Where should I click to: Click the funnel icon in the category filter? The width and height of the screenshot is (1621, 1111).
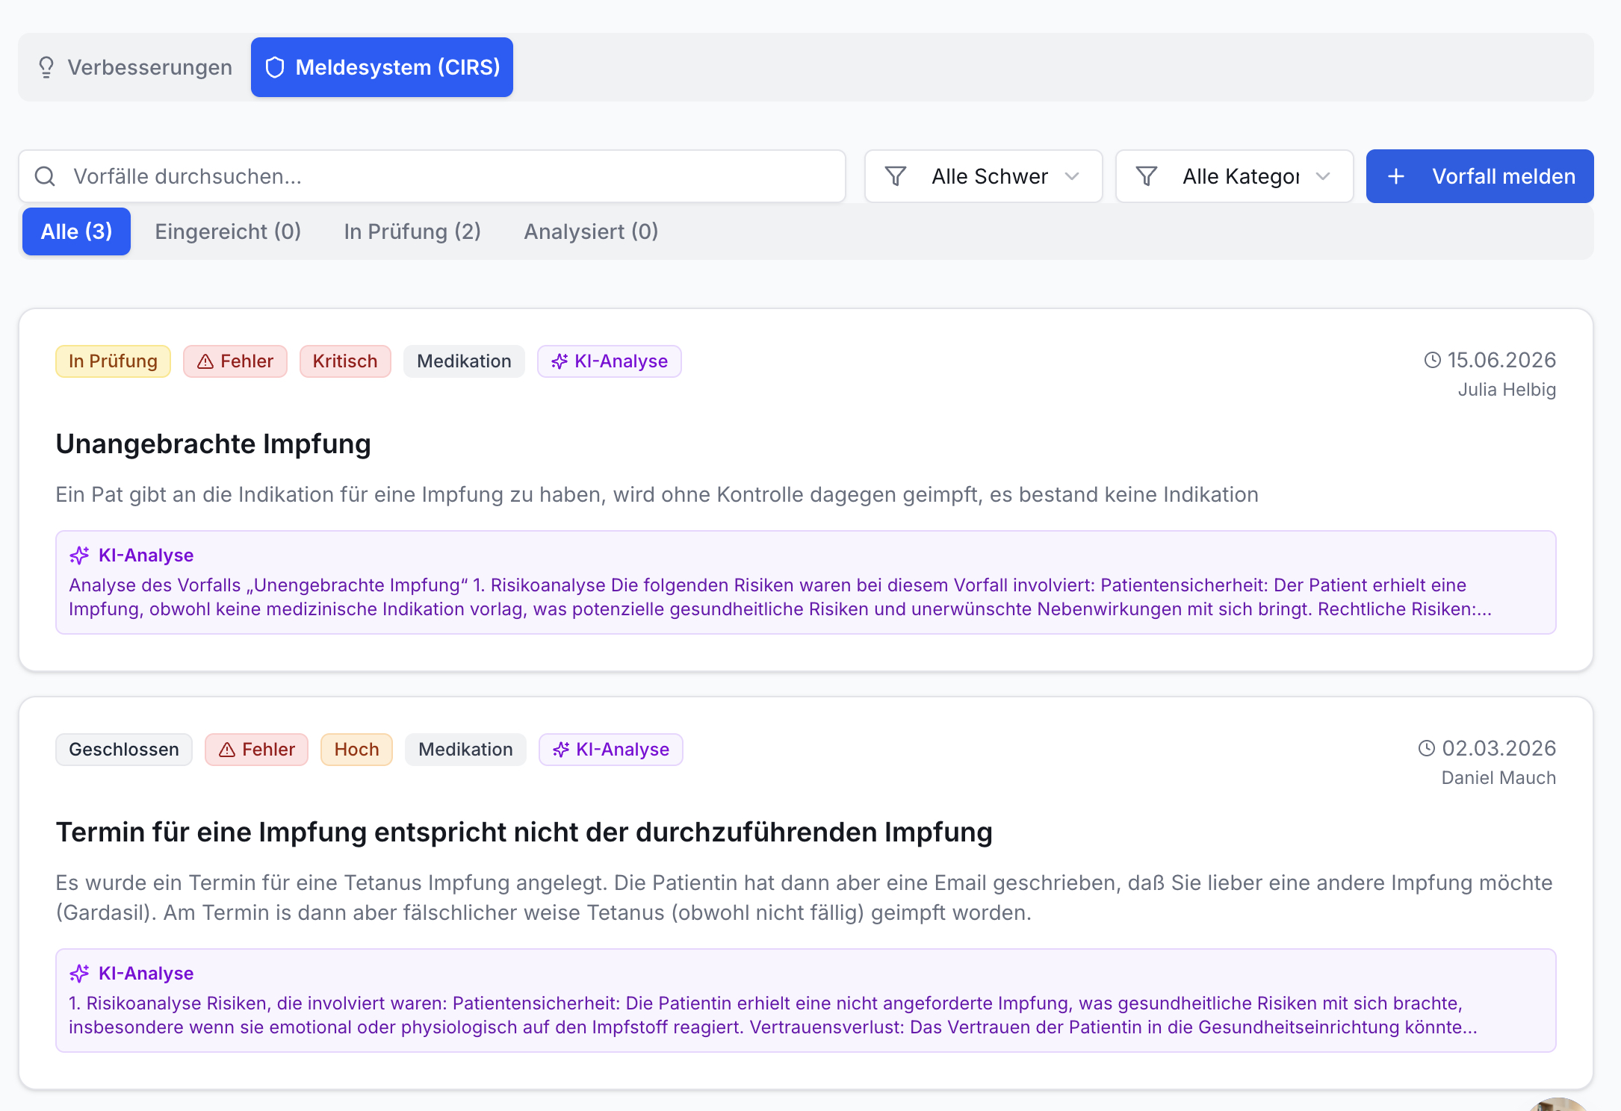1147,176
